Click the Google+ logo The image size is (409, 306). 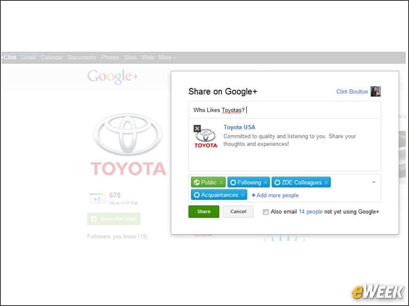[x=112, y=76]
